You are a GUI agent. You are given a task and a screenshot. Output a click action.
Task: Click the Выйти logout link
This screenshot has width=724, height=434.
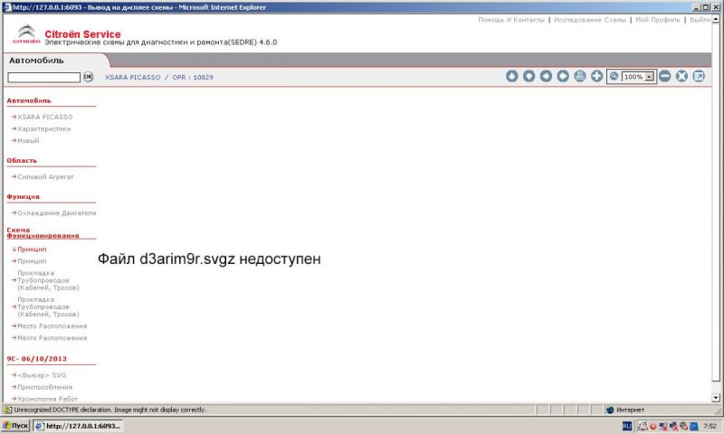[x=700, y=20]
